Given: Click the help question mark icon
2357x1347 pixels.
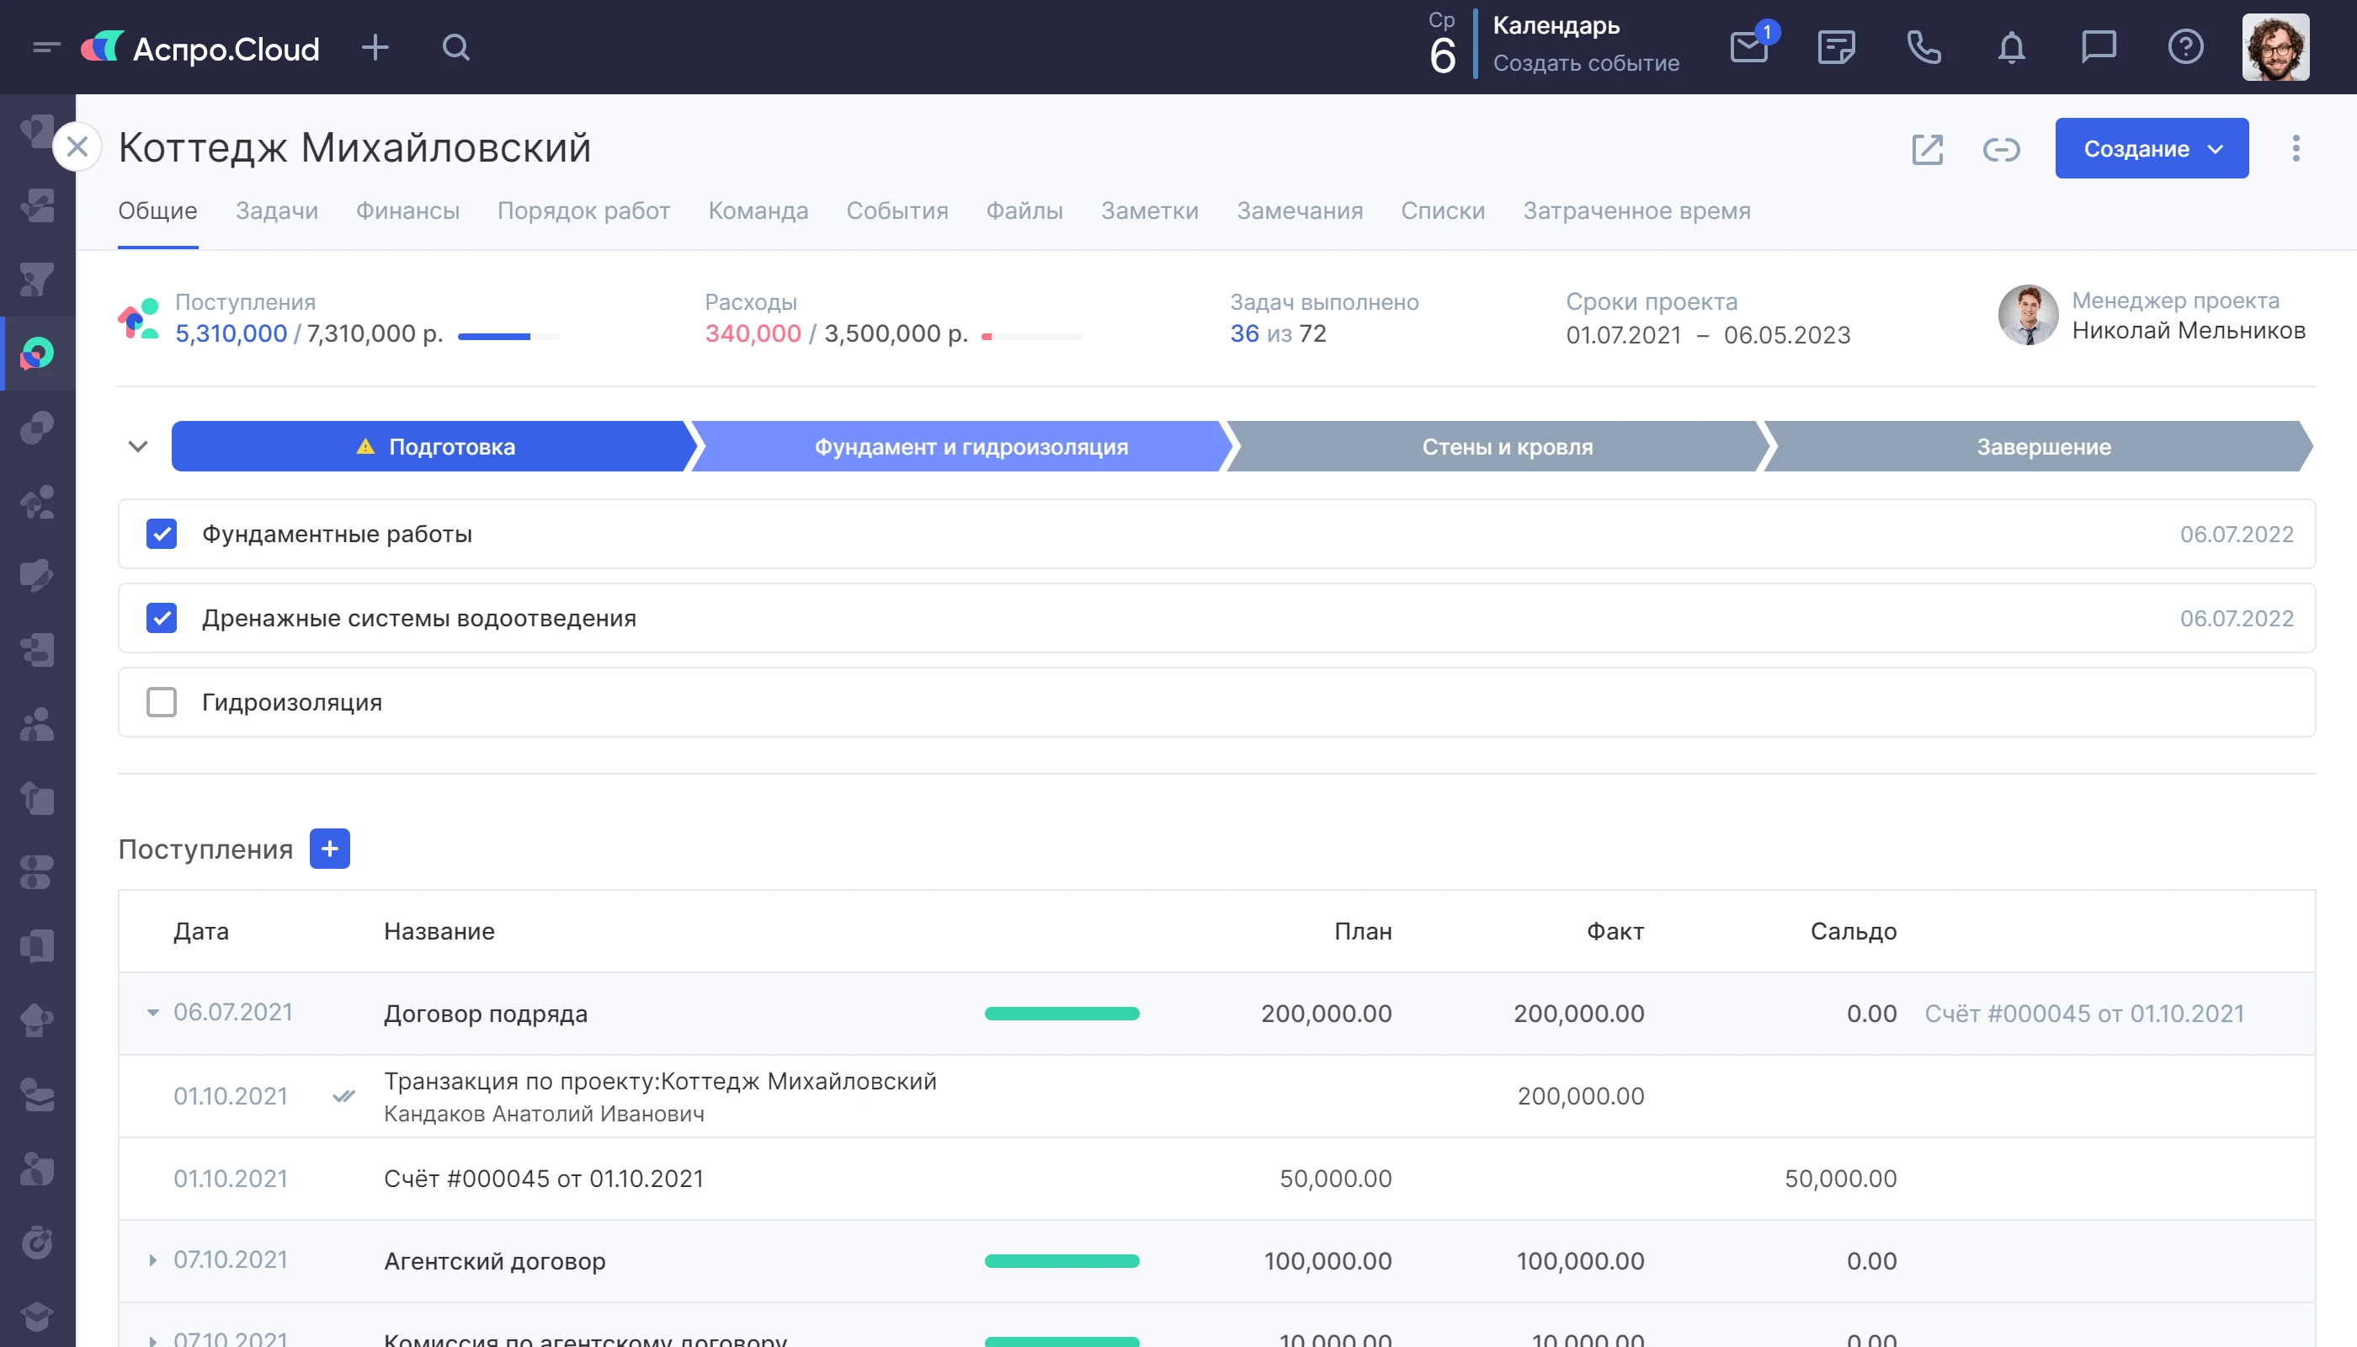Looking at the screenshot, I should (2185, 47).
